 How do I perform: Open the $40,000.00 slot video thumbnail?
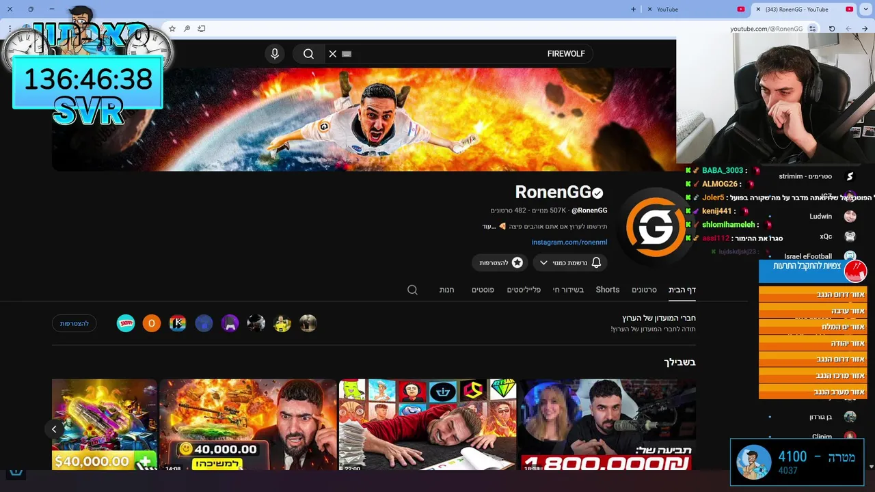[x=105, y=424]
